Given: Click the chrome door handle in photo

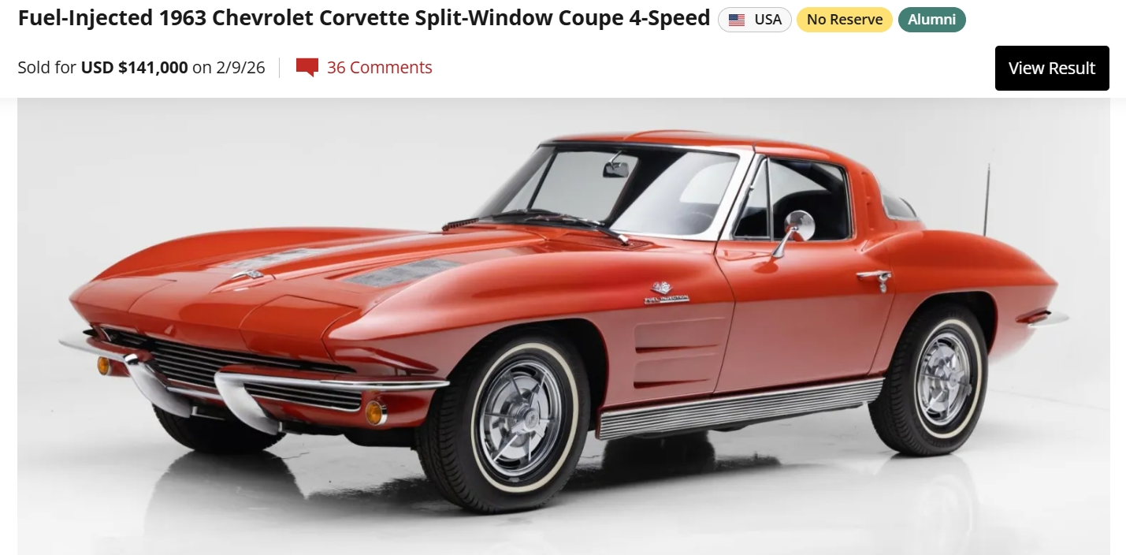Looking at the screenshot, I should click(x=875, y=277).
